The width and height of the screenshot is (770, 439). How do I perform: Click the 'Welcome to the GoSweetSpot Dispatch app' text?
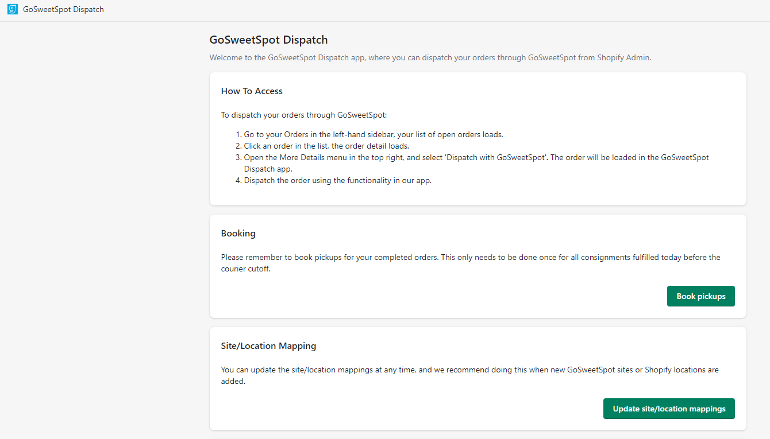430,57
